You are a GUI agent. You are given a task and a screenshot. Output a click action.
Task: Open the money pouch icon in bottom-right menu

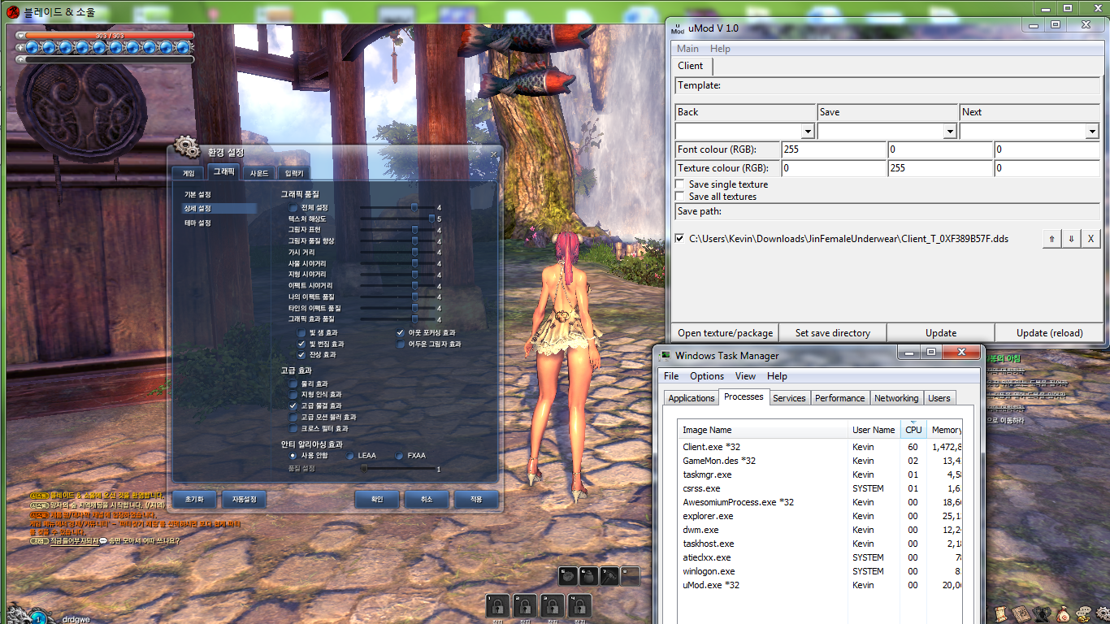tap(1063, 613)
